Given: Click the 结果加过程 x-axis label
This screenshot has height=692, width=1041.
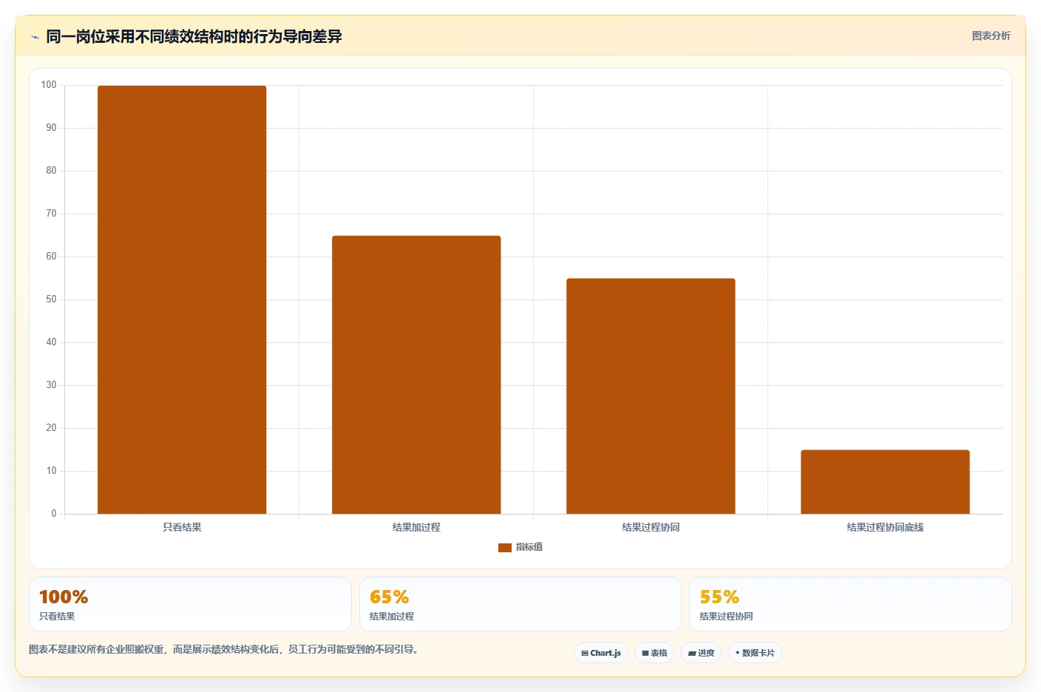Looking at the screenshot, I should (416, 527).
